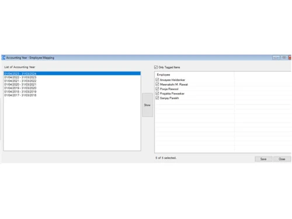292x219 pixels.
Task: Click the Sanjay Parekh name text
Action: [x=169, y=98]
